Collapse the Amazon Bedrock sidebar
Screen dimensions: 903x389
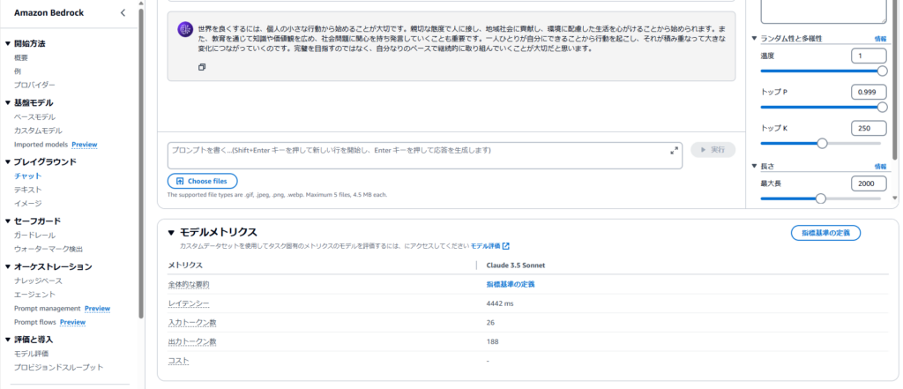[x=123, y=12]
